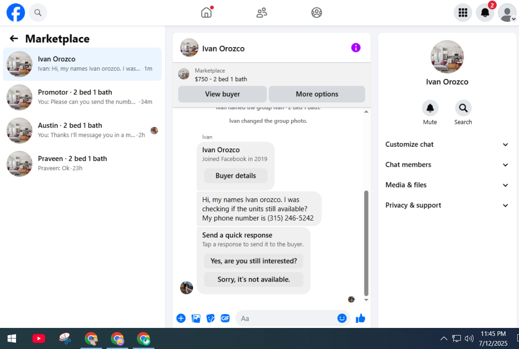Screen dimensions: 519x349
Task: Expand the Customize chat section
Action: click(447, 145)
